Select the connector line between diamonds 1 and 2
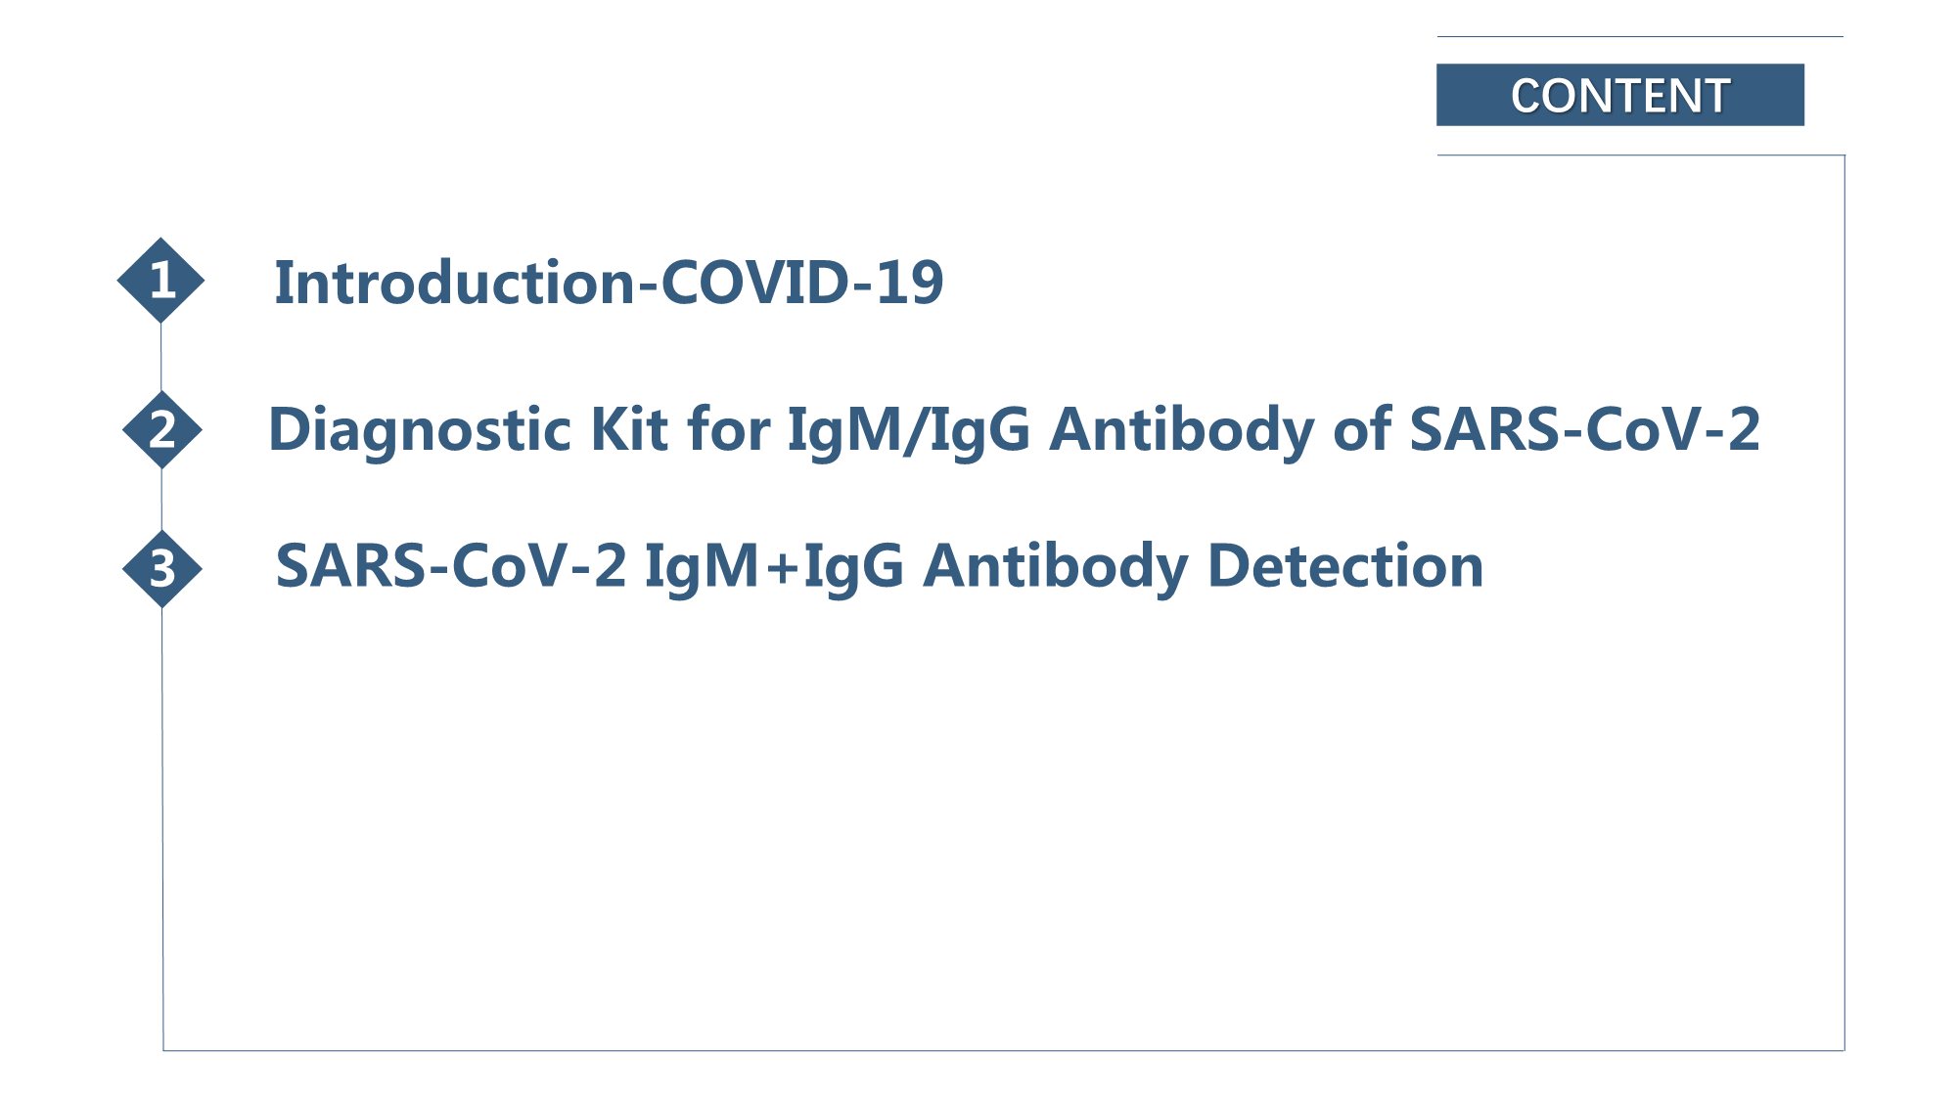Screen dimensions: 1957x1100 pyautogui.click(x=160, y=357)
